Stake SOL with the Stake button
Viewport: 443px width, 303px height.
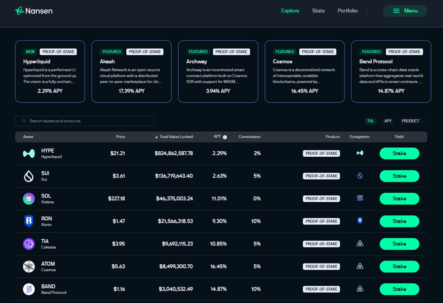[399, 199]
